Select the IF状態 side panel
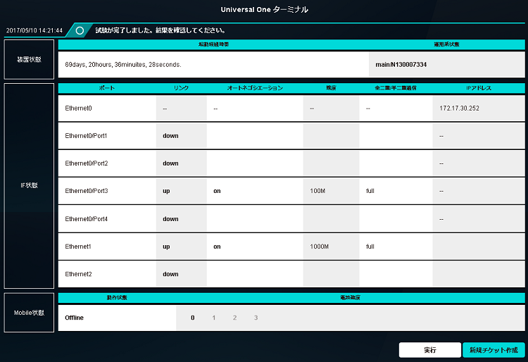This screenshot has height=362, width=528. pos(29,186)
